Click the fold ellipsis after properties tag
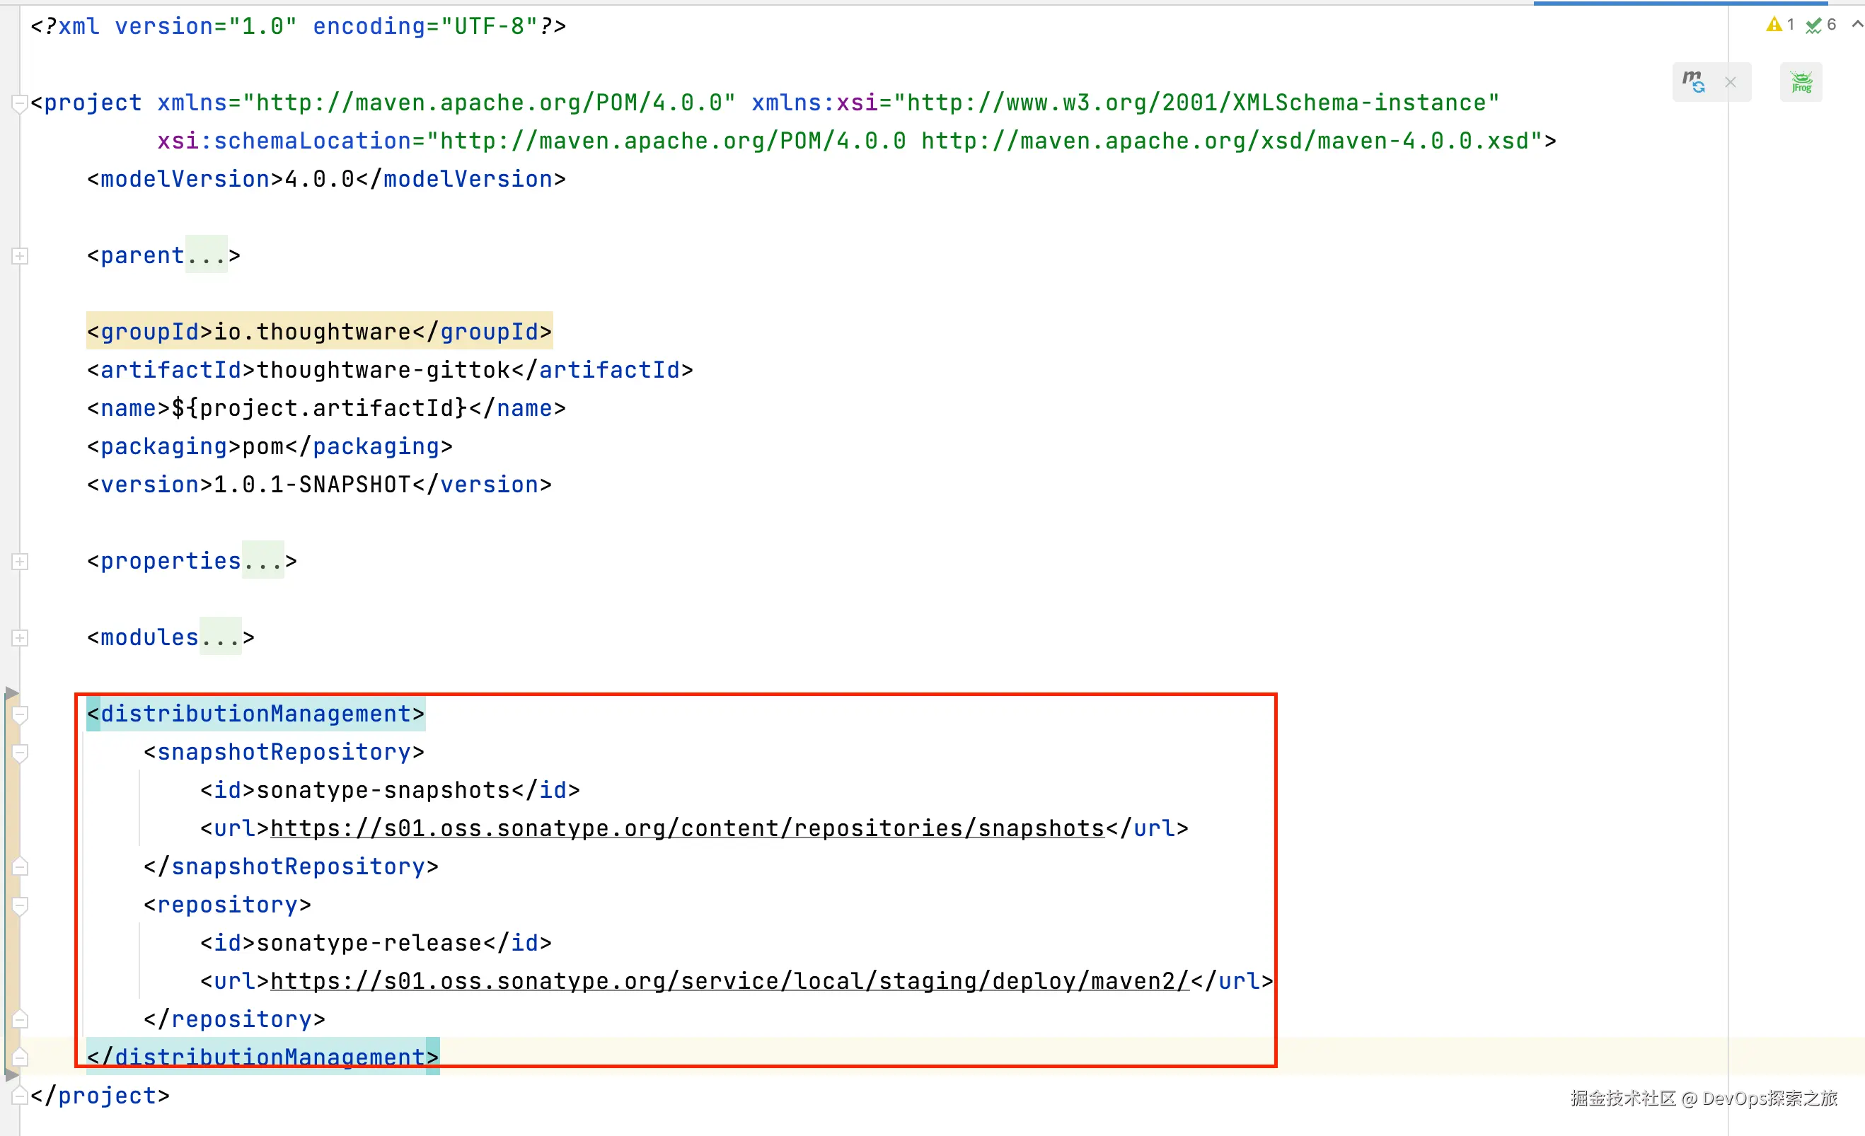Screen dimensions: 1865x1136 click(263, 562)
